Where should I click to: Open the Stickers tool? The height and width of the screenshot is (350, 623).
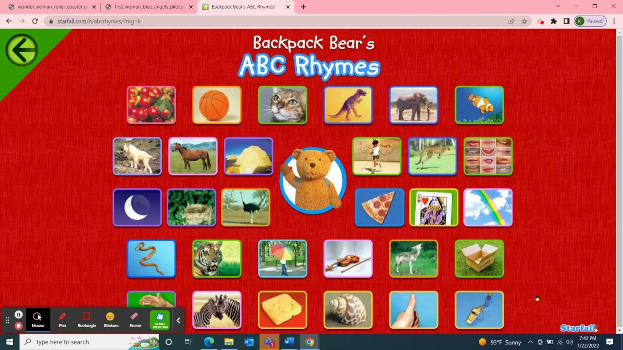111,320
